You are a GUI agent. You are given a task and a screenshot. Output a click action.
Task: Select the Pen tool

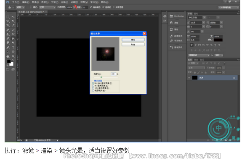click(8, 47)
